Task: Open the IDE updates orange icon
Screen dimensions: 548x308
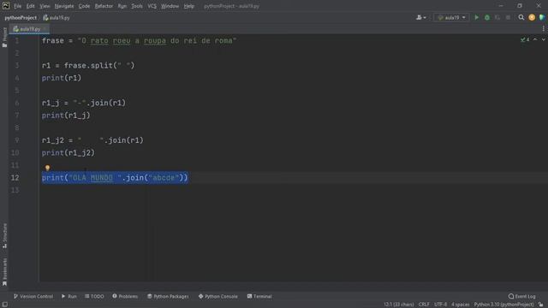Action: (x=532, y=17)
